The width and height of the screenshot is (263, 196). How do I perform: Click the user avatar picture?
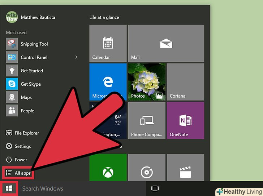coord(12,17)
